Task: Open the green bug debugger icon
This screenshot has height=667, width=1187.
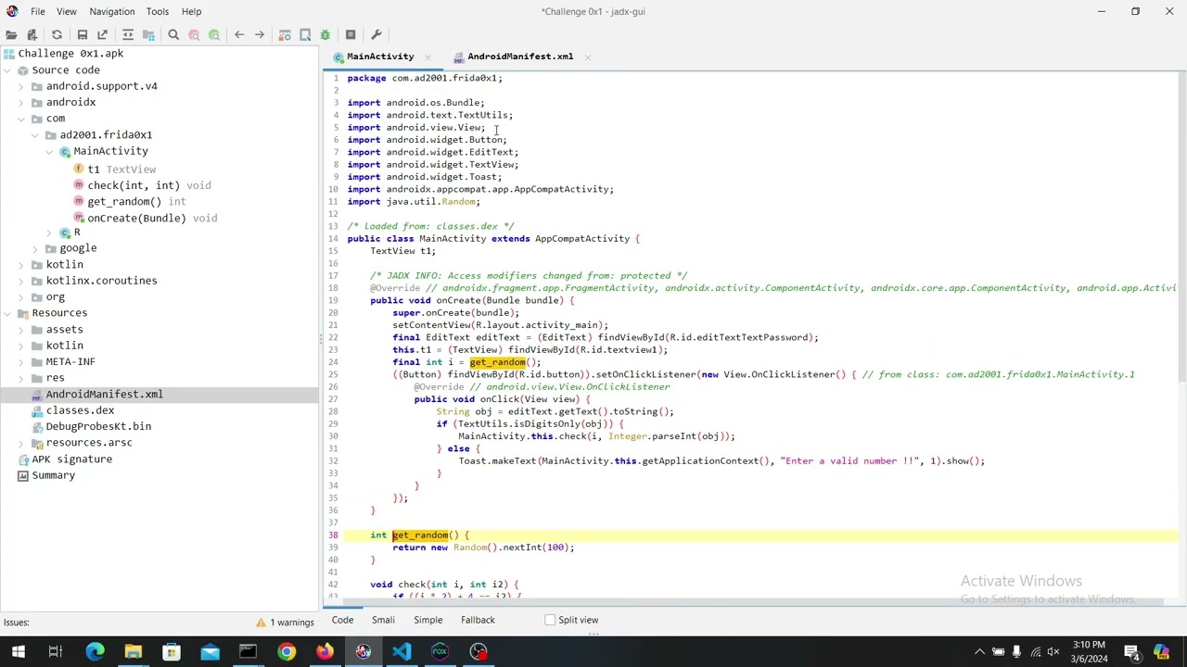Action: [x=325, y=35]
